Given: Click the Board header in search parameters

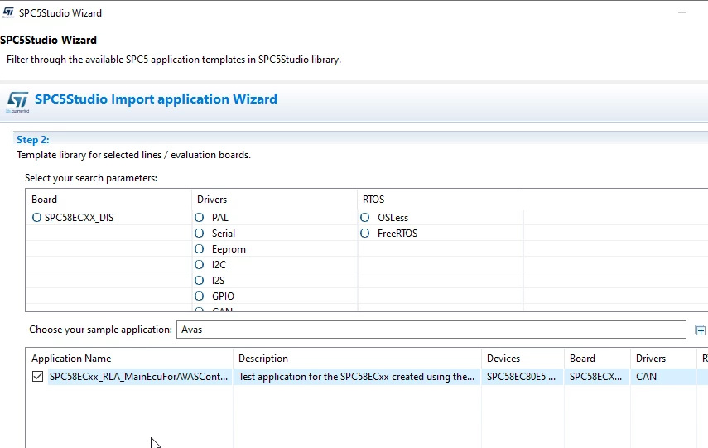Looking at the screenshot, I should pos(44,200).
